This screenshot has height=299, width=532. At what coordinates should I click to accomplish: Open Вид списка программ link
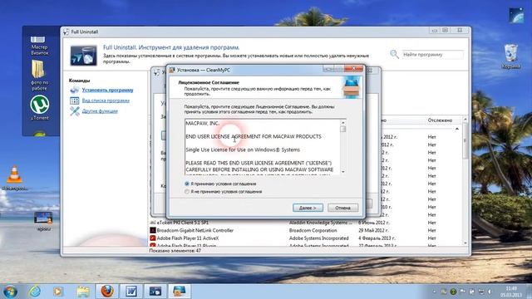coord(106,100)
